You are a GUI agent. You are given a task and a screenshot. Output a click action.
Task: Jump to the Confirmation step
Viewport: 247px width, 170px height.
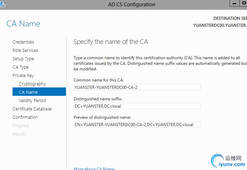(x=25, y=117)
